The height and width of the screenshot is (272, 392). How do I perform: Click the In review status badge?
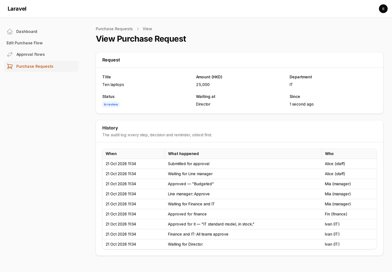(x=111, y=104)
